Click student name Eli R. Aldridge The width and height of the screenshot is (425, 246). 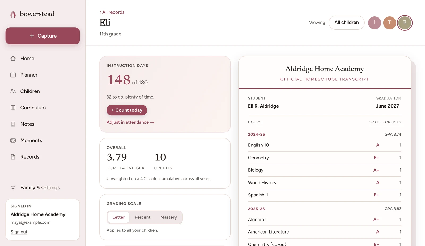(263, 106)
